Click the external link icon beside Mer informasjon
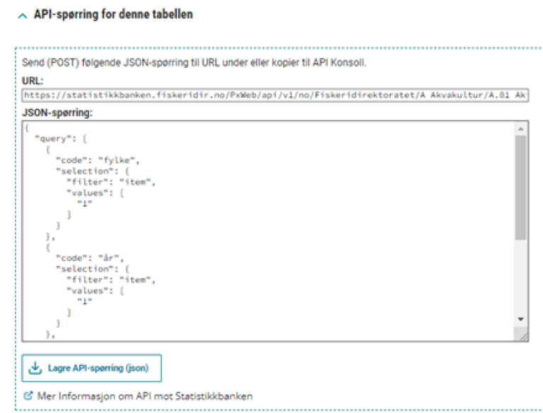The width and height of the screenshot is (543, 413). (28, 396)
